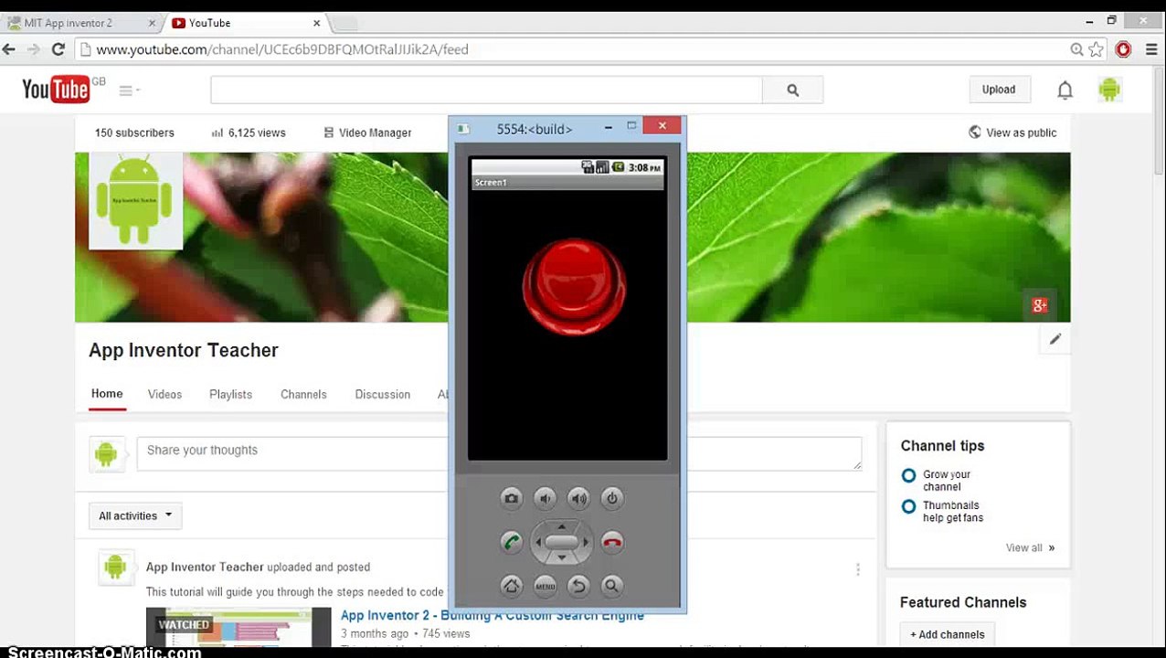Click the emulator green call button
Screen dimensions: 1166x658
pos(512,542)
